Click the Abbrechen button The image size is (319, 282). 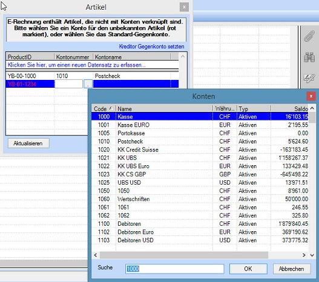[292, 269]
